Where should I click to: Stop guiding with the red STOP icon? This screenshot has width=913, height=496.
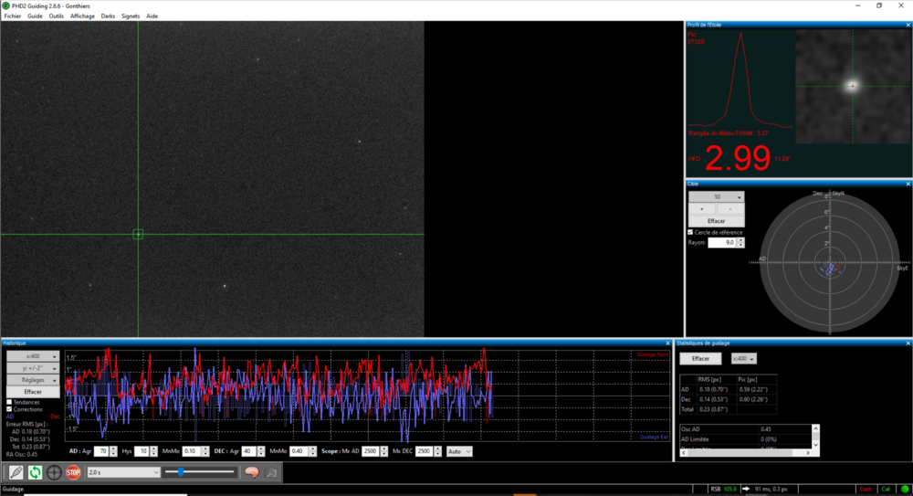click(73, 472)
